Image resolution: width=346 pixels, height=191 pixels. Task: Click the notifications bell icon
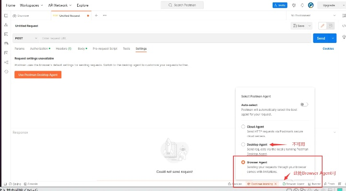pyautogui.click(x=302, y=5)
